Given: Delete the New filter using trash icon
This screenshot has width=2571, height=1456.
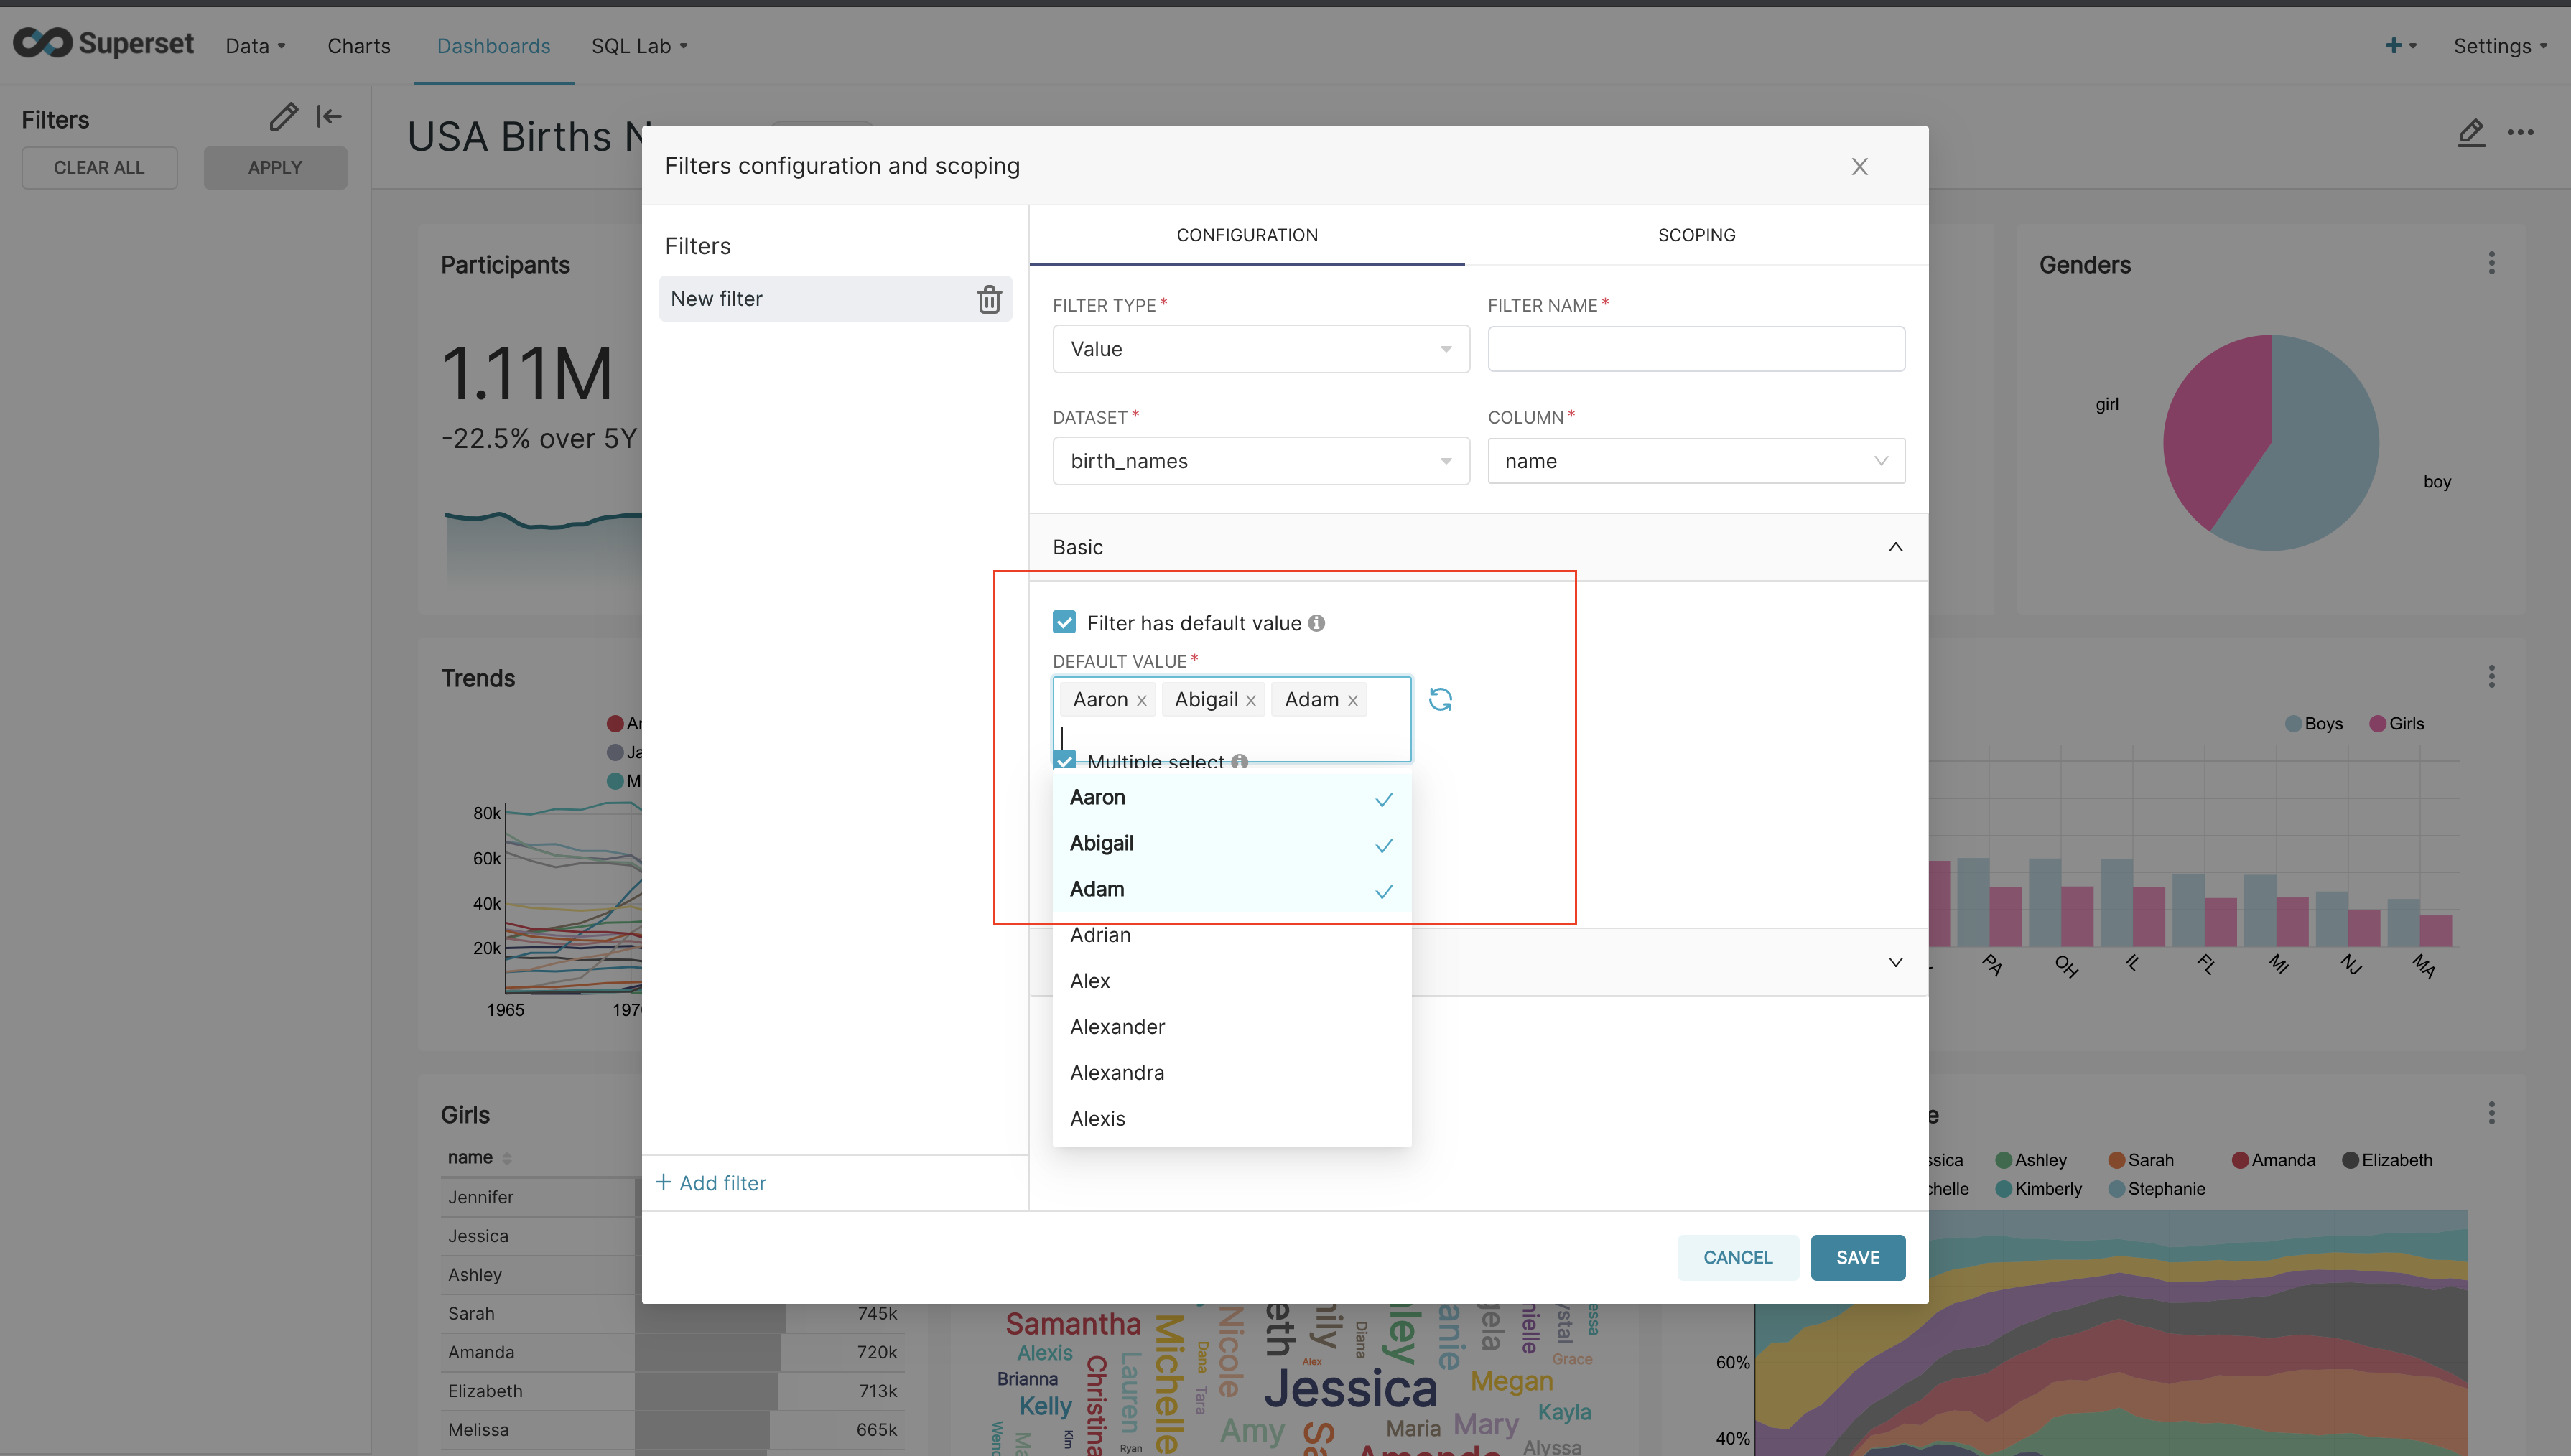Looking at the screenshot, I should pos(989,299).
